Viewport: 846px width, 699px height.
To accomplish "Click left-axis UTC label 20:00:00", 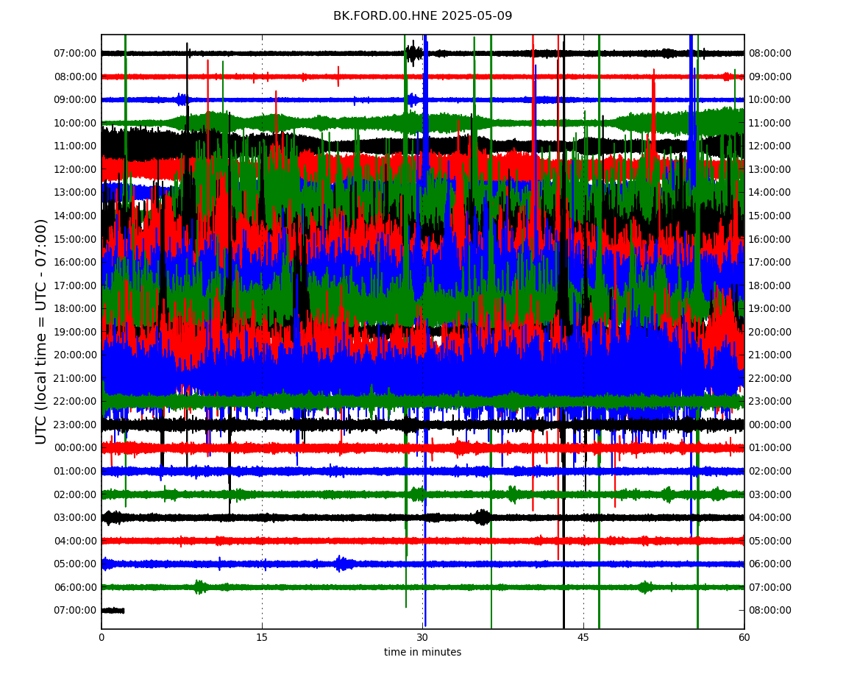I will (76, 355).
